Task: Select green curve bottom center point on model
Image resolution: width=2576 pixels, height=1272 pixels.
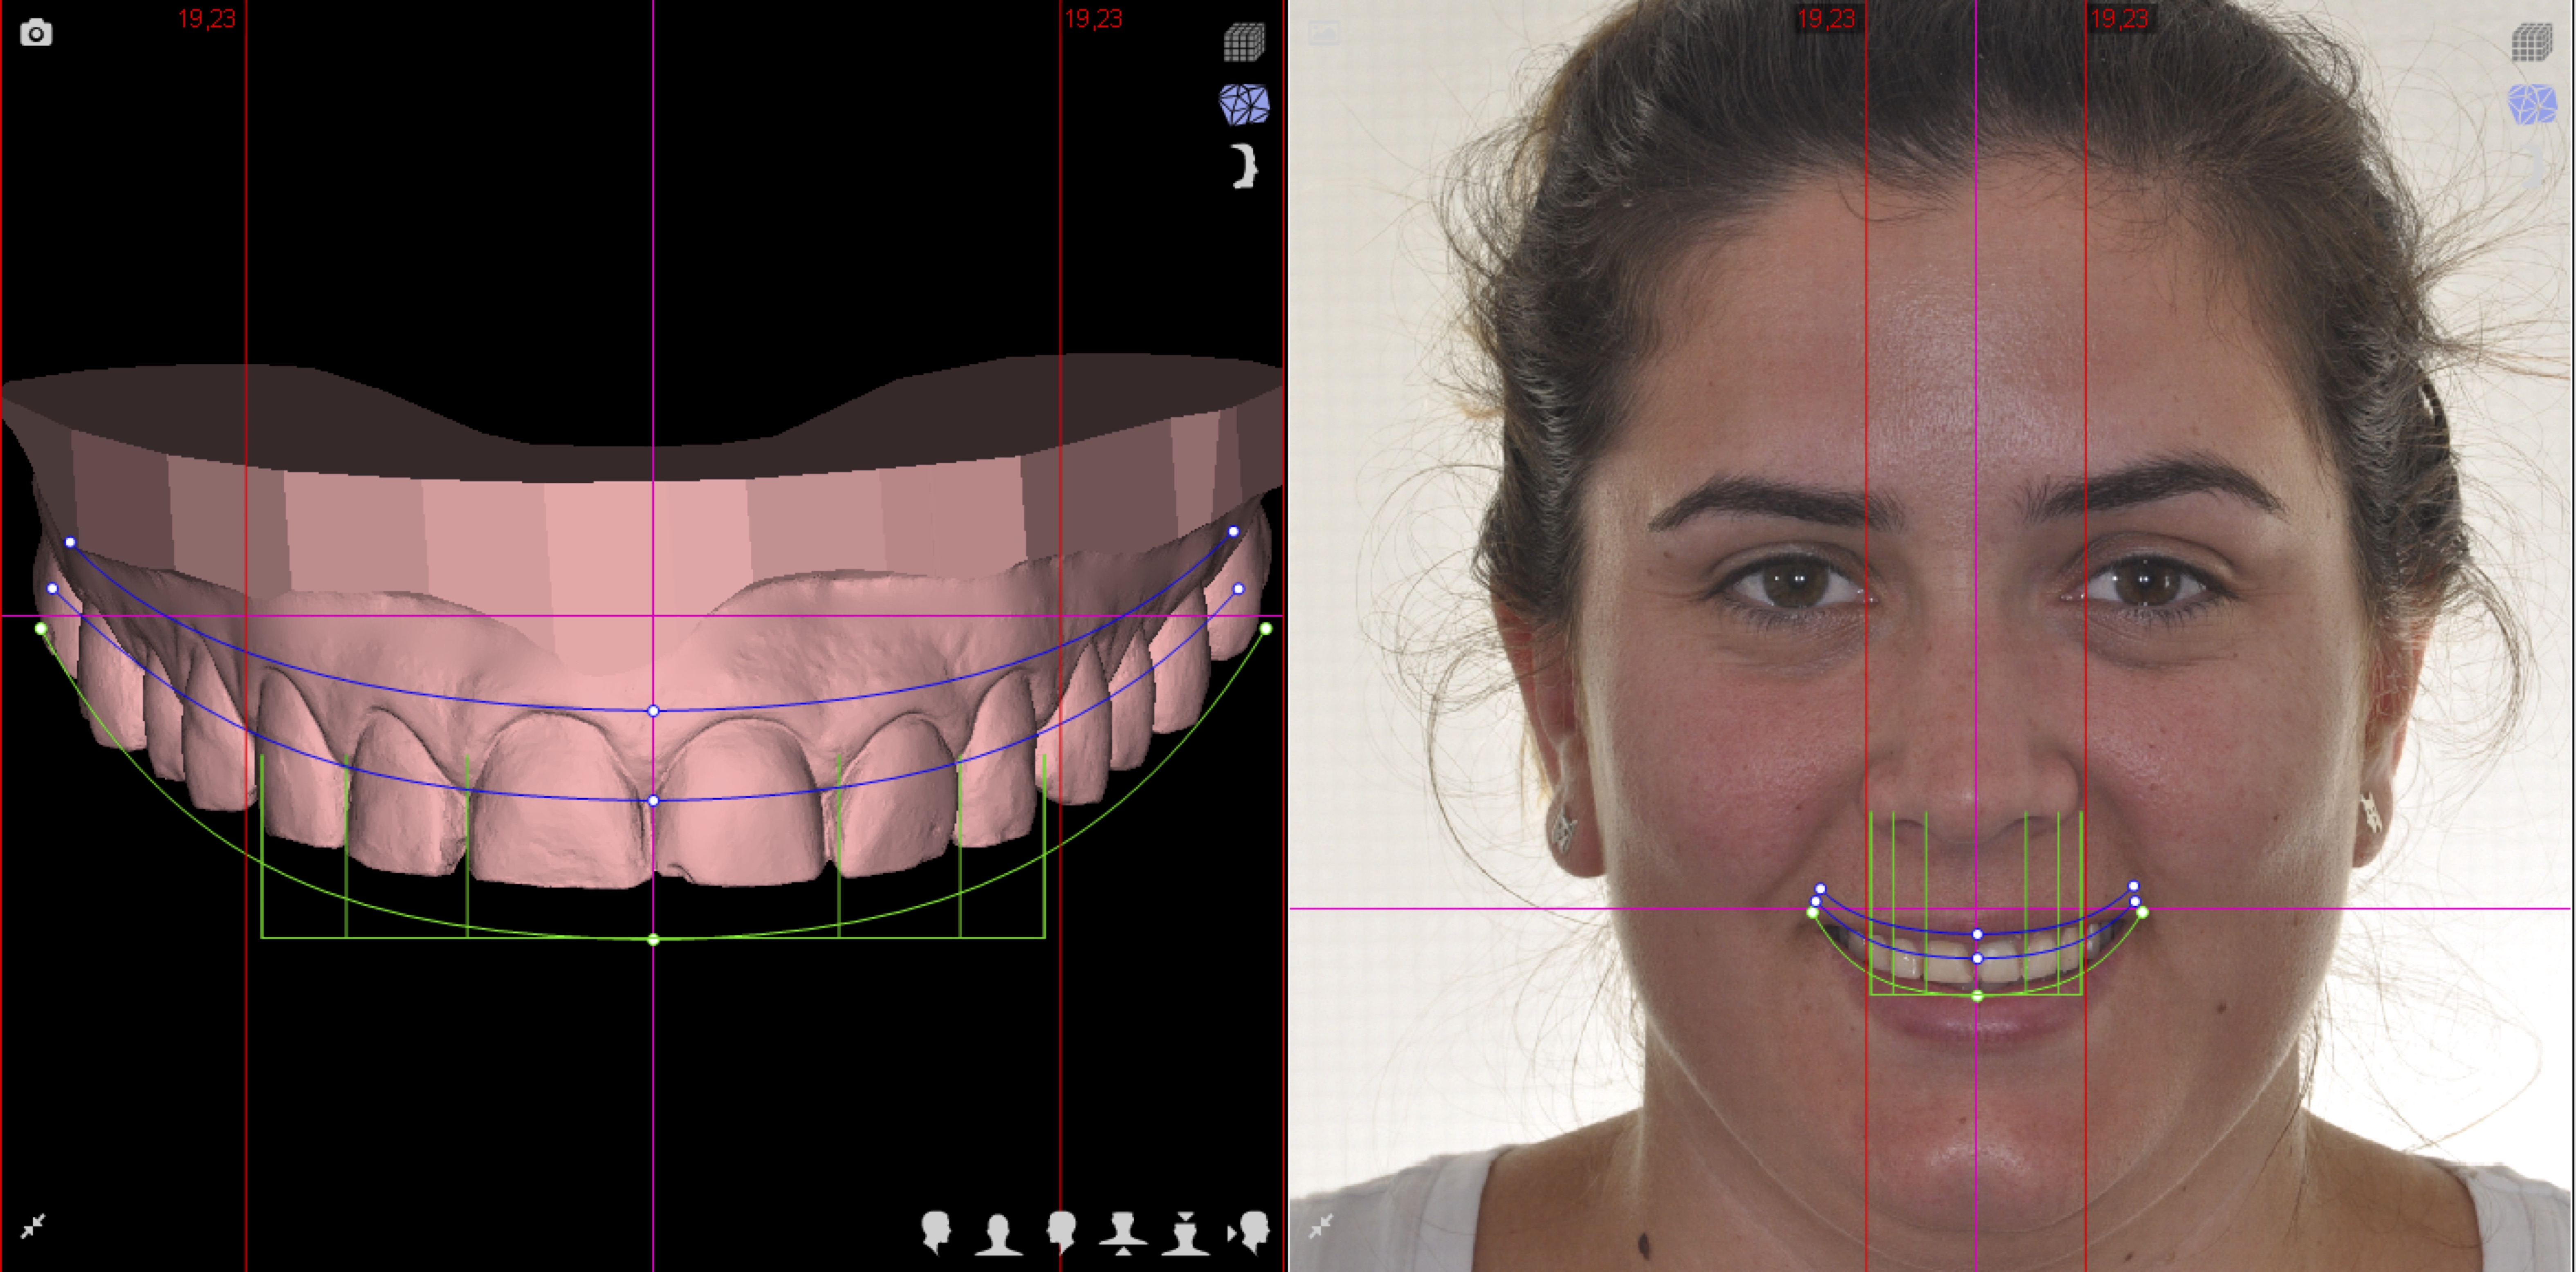Action: (x=653, y=940)
